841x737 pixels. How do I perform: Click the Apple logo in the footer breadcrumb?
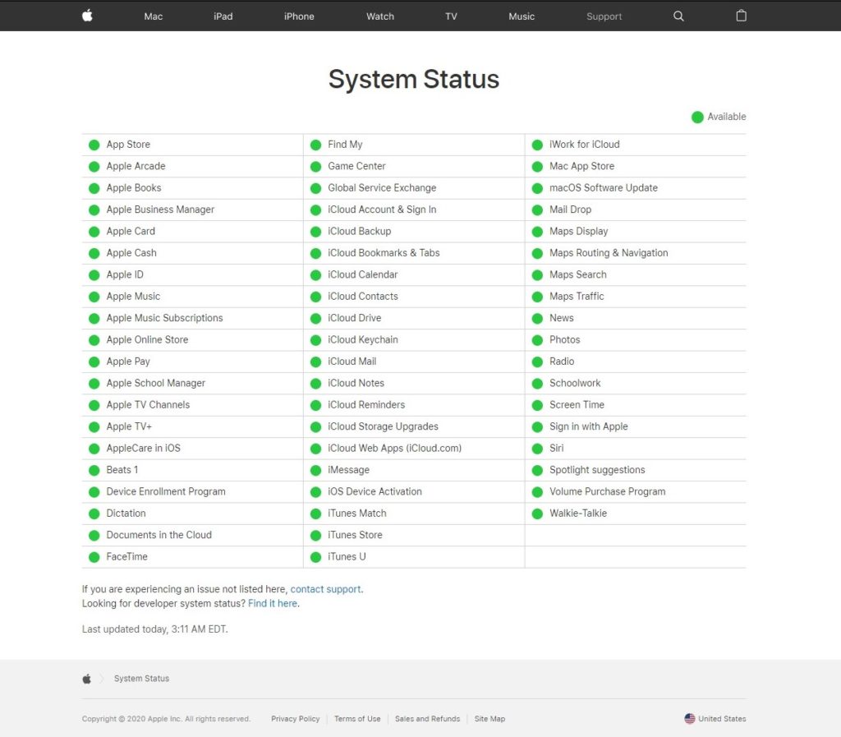pyautogui.click(x=86, y=678)
